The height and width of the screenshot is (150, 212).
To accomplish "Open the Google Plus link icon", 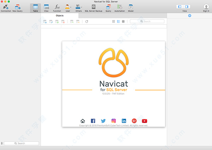I will (134, 121).
